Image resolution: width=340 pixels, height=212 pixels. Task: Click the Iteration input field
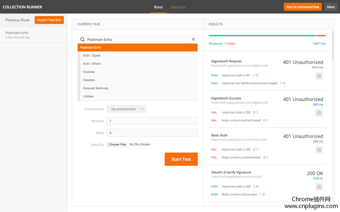(152, 121)
